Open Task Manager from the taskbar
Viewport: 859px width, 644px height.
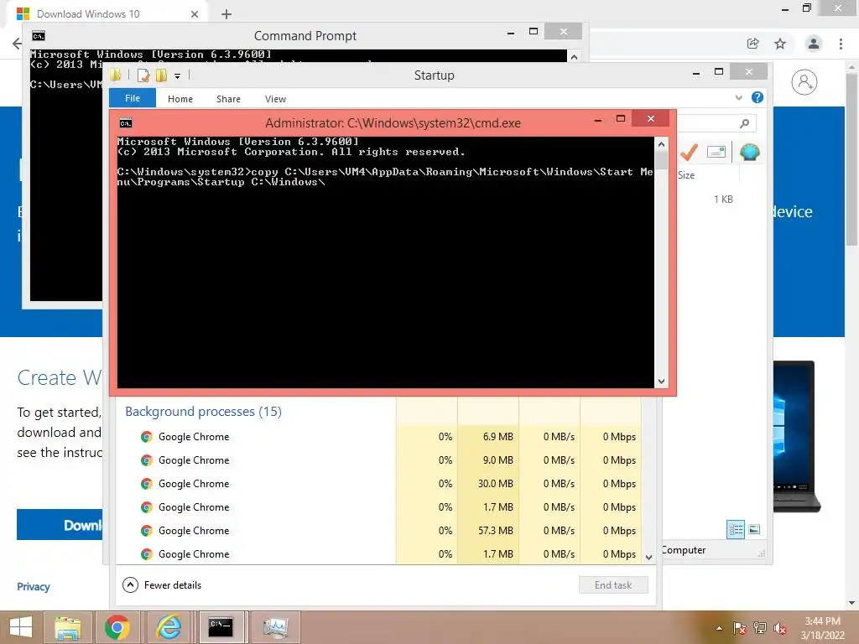(x=275, y=627)
